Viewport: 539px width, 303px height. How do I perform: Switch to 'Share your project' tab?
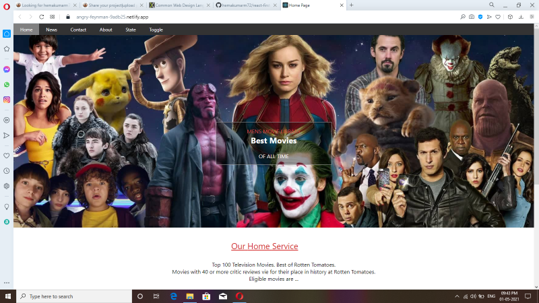pyautogui.click(x=112, y=5)
